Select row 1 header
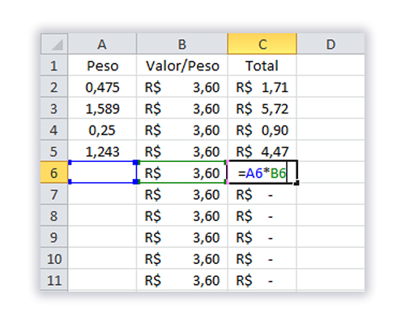This screenshot has height=324, width=405. coord(54,66)
